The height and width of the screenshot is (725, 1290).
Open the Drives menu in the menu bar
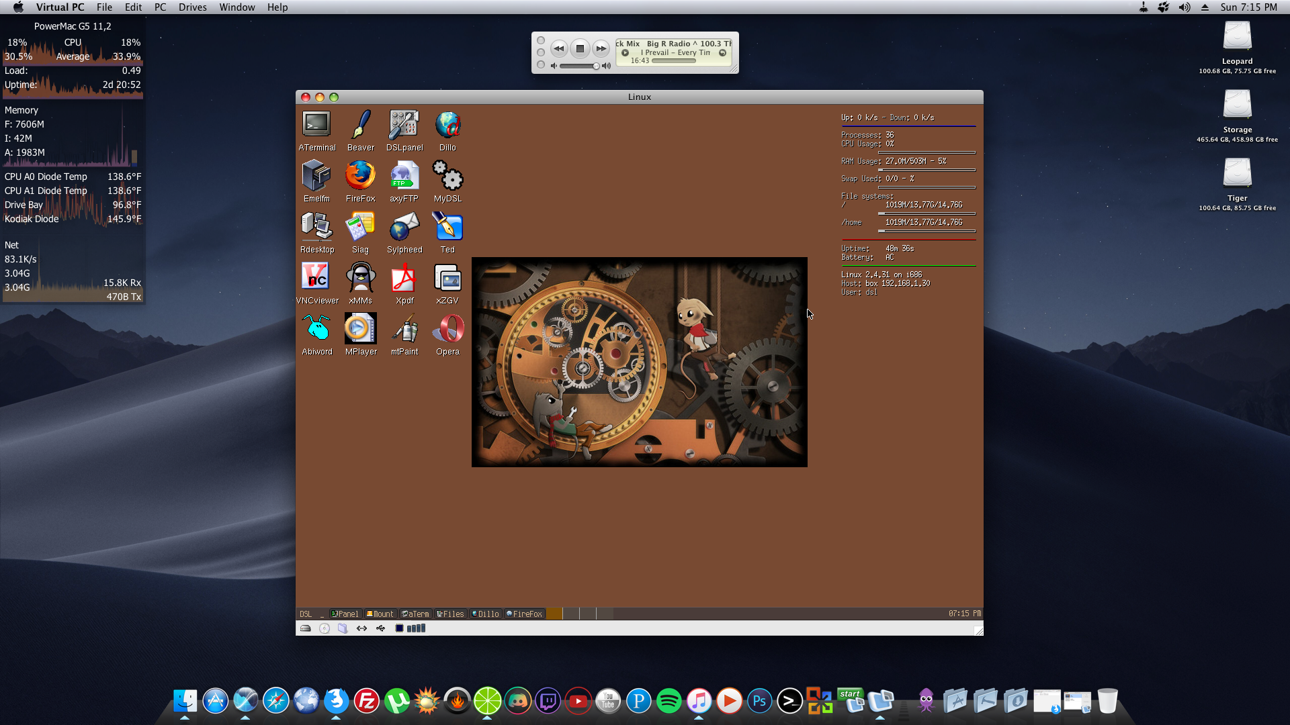(x=192, y=7)
